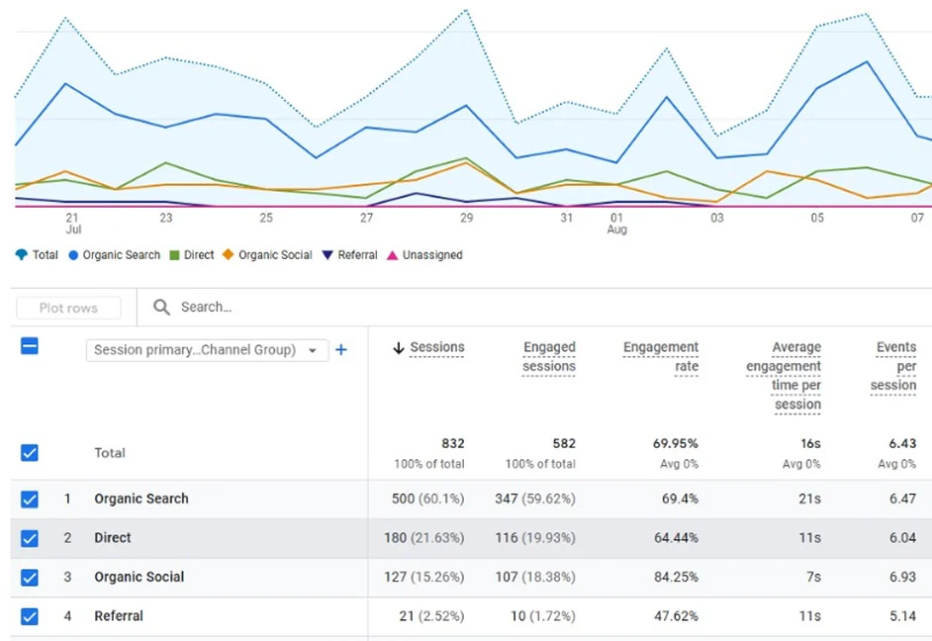The image size is (932, 641).
Task: Click the search magnifier icon
Action: [161, 308]
